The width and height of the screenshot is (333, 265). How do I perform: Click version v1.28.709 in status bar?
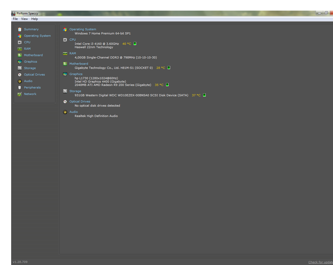tap(20, 262)
